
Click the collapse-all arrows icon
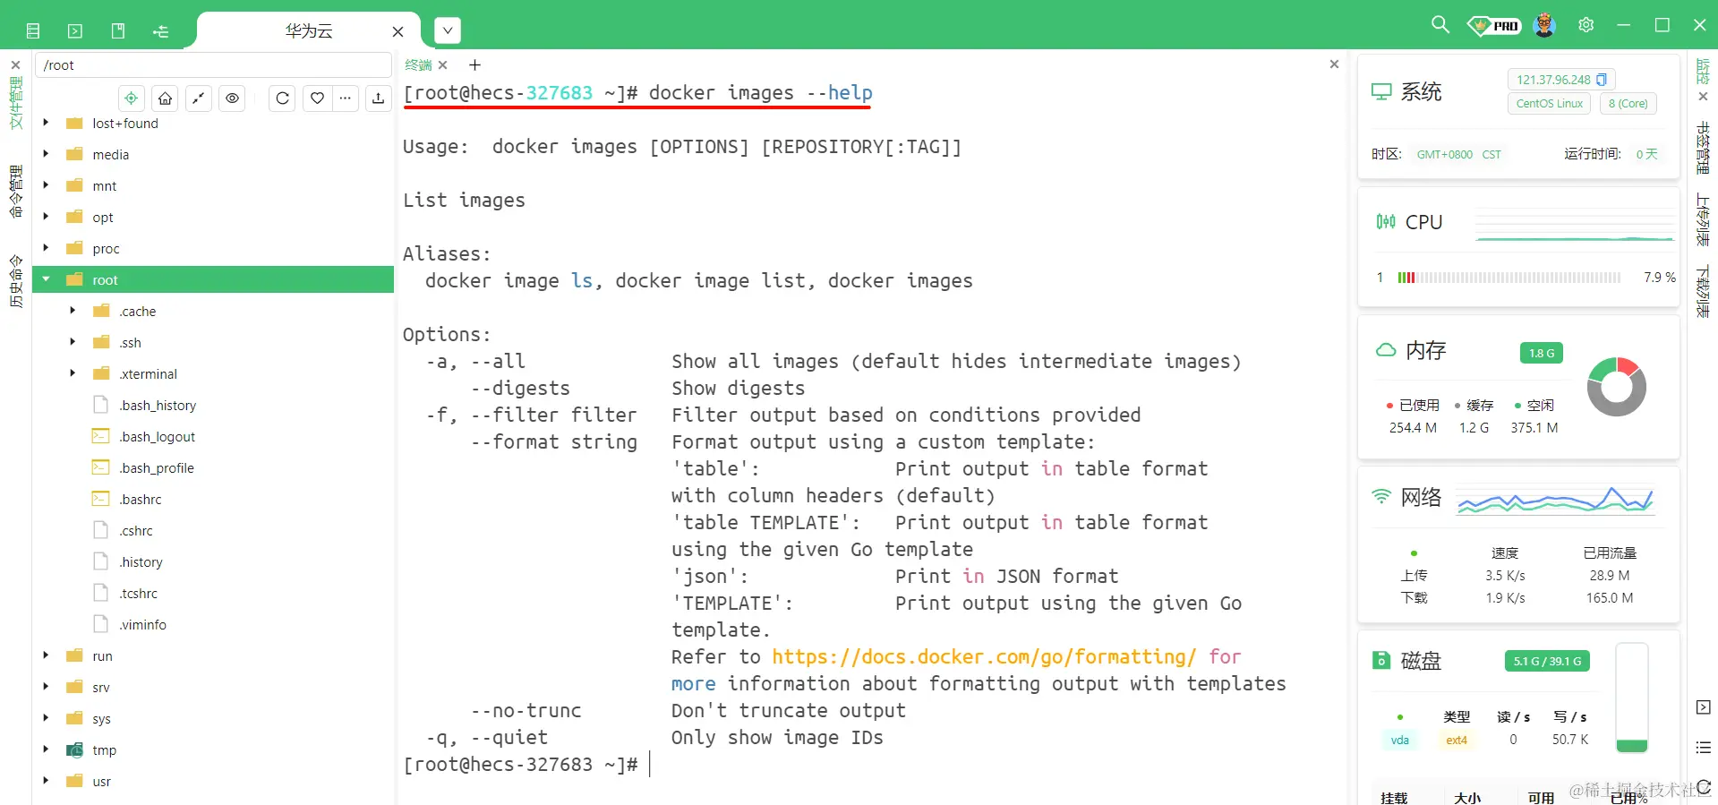199,98
